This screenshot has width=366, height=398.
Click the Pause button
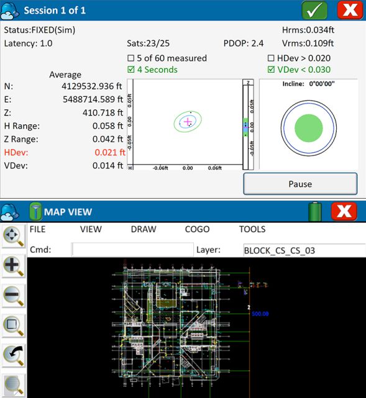300,184
